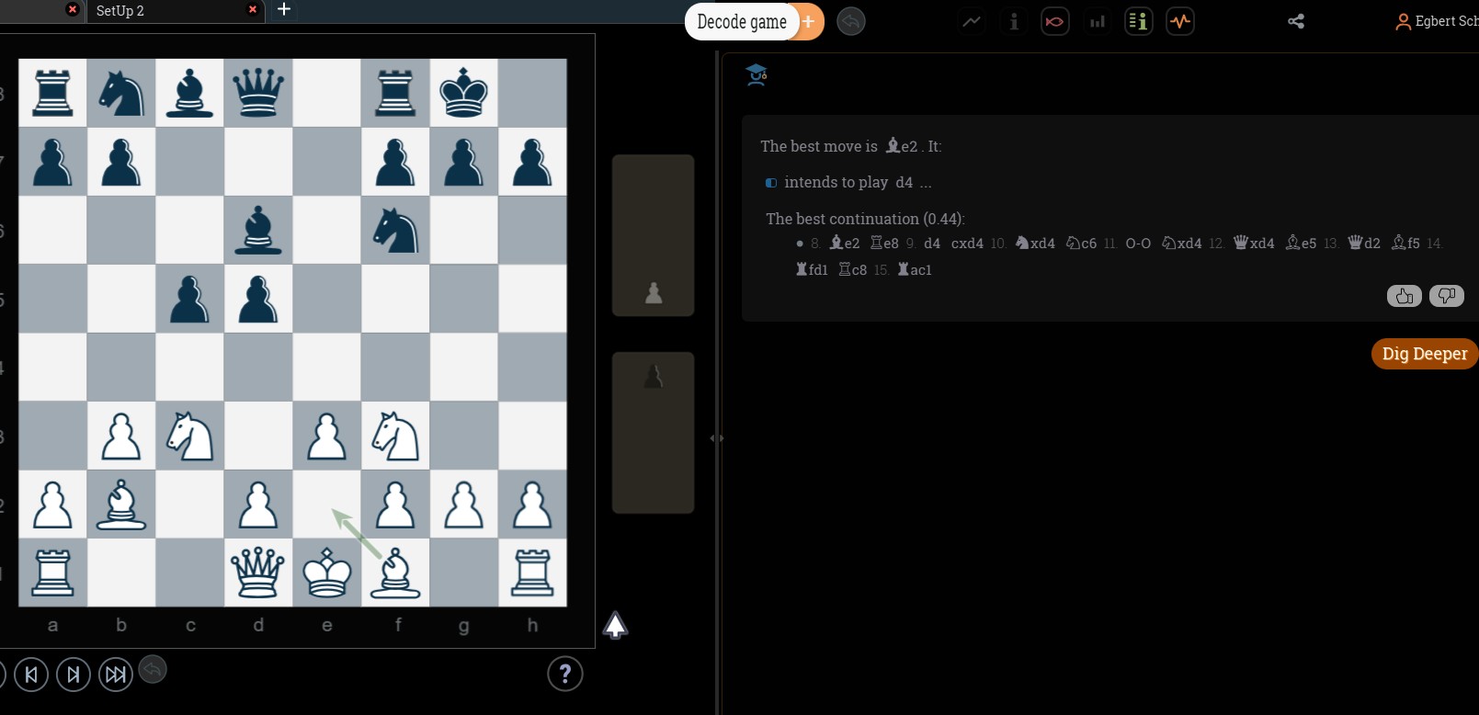Click the "intends to play d4" explanation line
The width and height of the screenshot is (1479, 715).
pyautogui.click(x=848, y=183)
